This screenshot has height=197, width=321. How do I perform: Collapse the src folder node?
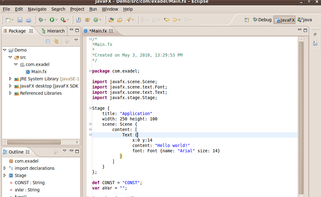click(10, 57)
